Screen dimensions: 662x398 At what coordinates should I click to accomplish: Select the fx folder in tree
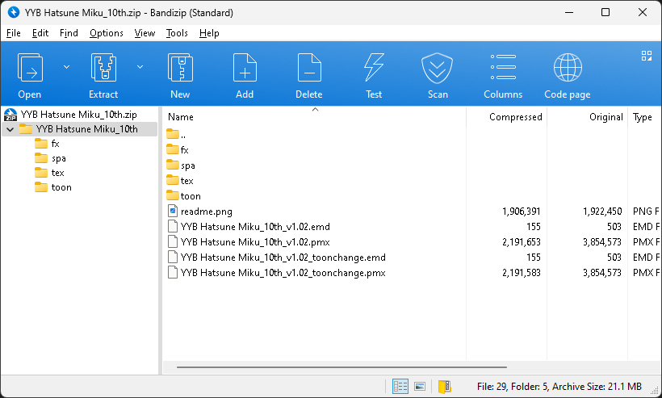point(56,144)
